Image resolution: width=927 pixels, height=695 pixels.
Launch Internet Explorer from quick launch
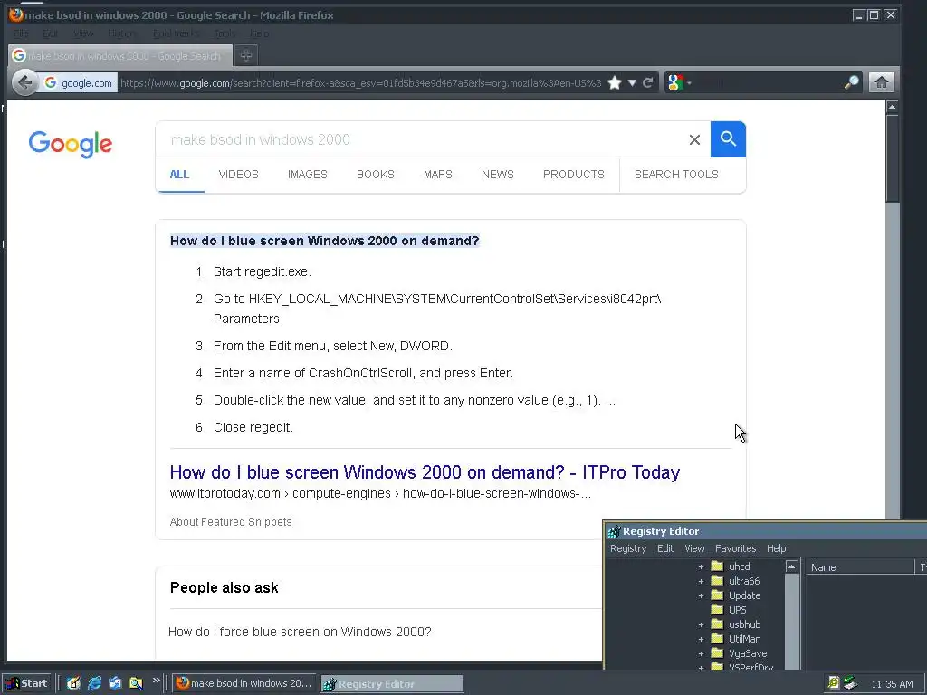click(x=94, y=684)
